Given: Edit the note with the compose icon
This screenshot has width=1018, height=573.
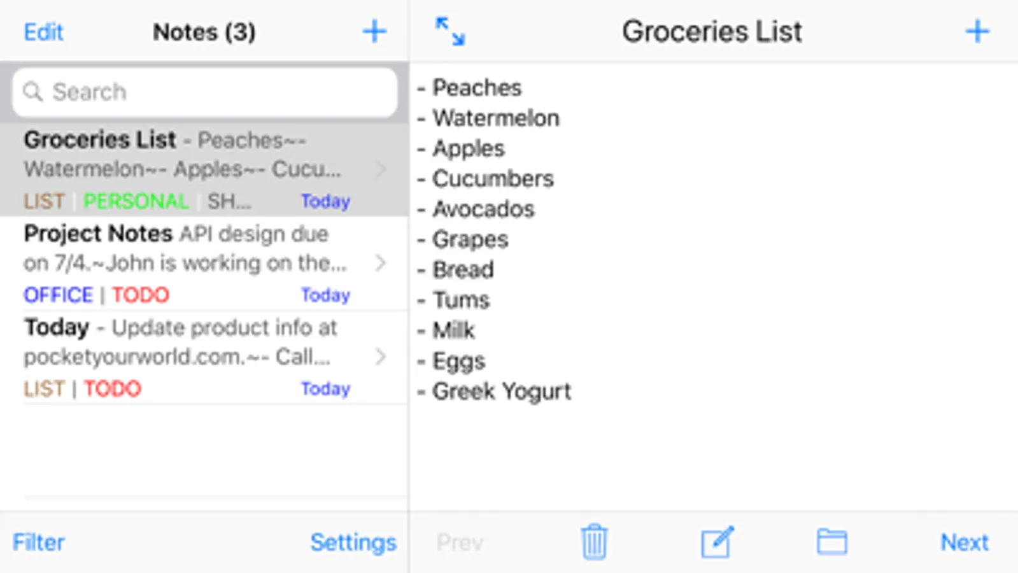Looking at the screenshot, I should pyautogui.click(x=718, y=542).
